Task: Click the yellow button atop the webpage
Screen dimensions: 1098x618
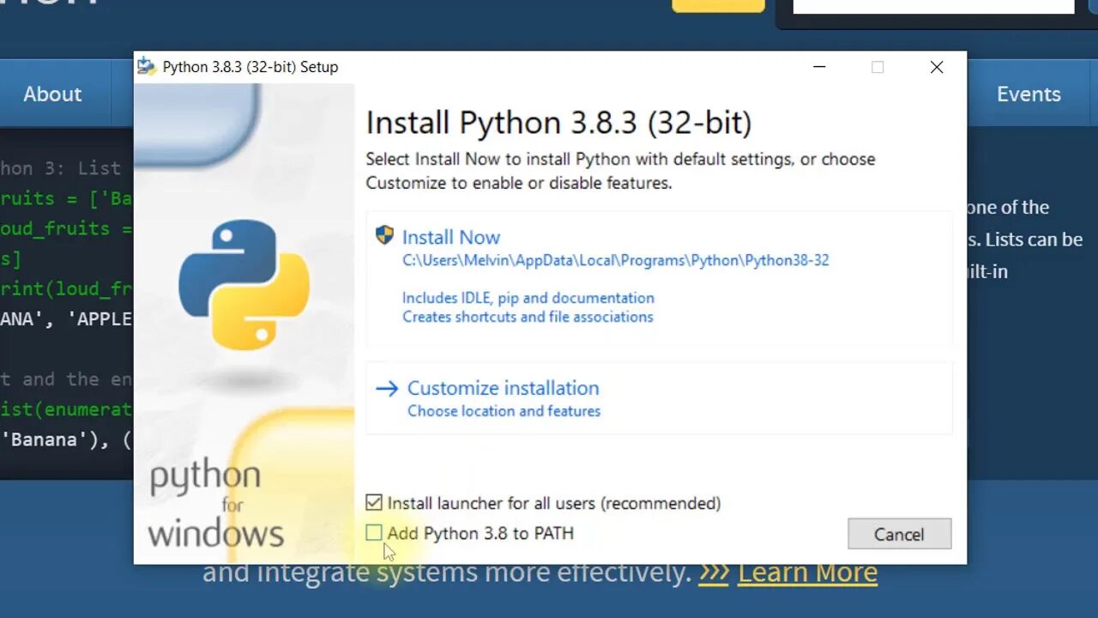Action: click(718, 6)
